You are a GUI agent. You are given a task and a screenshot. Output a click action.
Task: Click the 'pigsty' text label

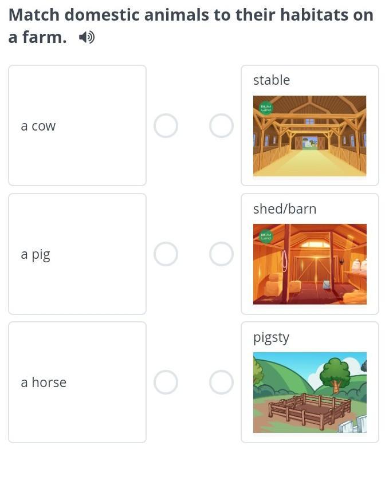tap(271, 337)
